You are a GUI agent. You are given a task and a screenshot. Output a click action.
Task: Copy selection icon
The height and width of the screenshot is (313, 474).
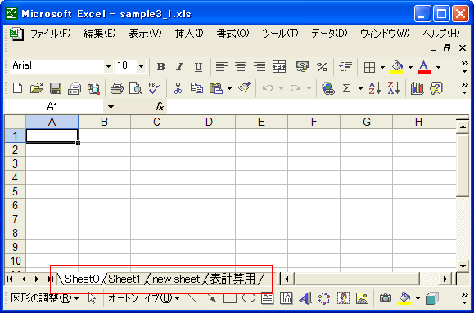[196, 88]
